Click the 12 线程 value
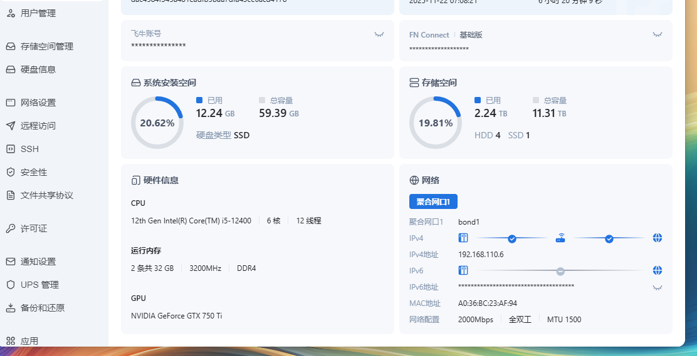This screenshot has height=356, width=697. coord(308,221)
